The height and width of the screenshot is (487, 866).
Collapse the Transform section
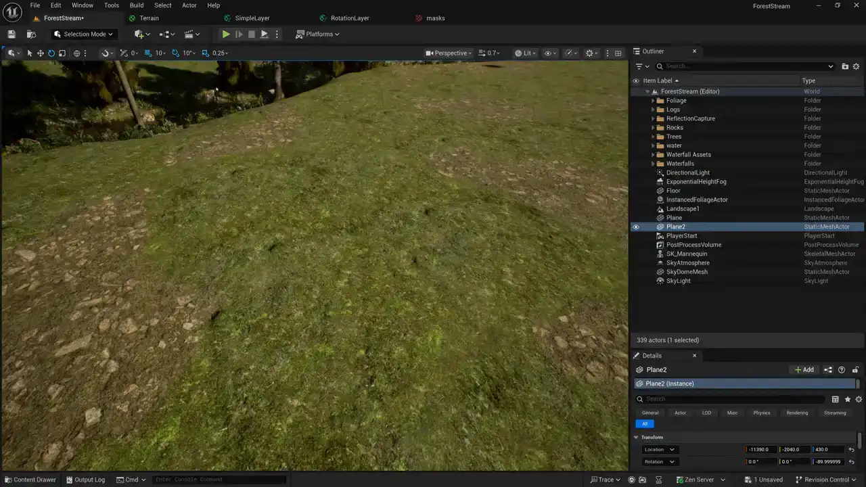pos(636,438)
